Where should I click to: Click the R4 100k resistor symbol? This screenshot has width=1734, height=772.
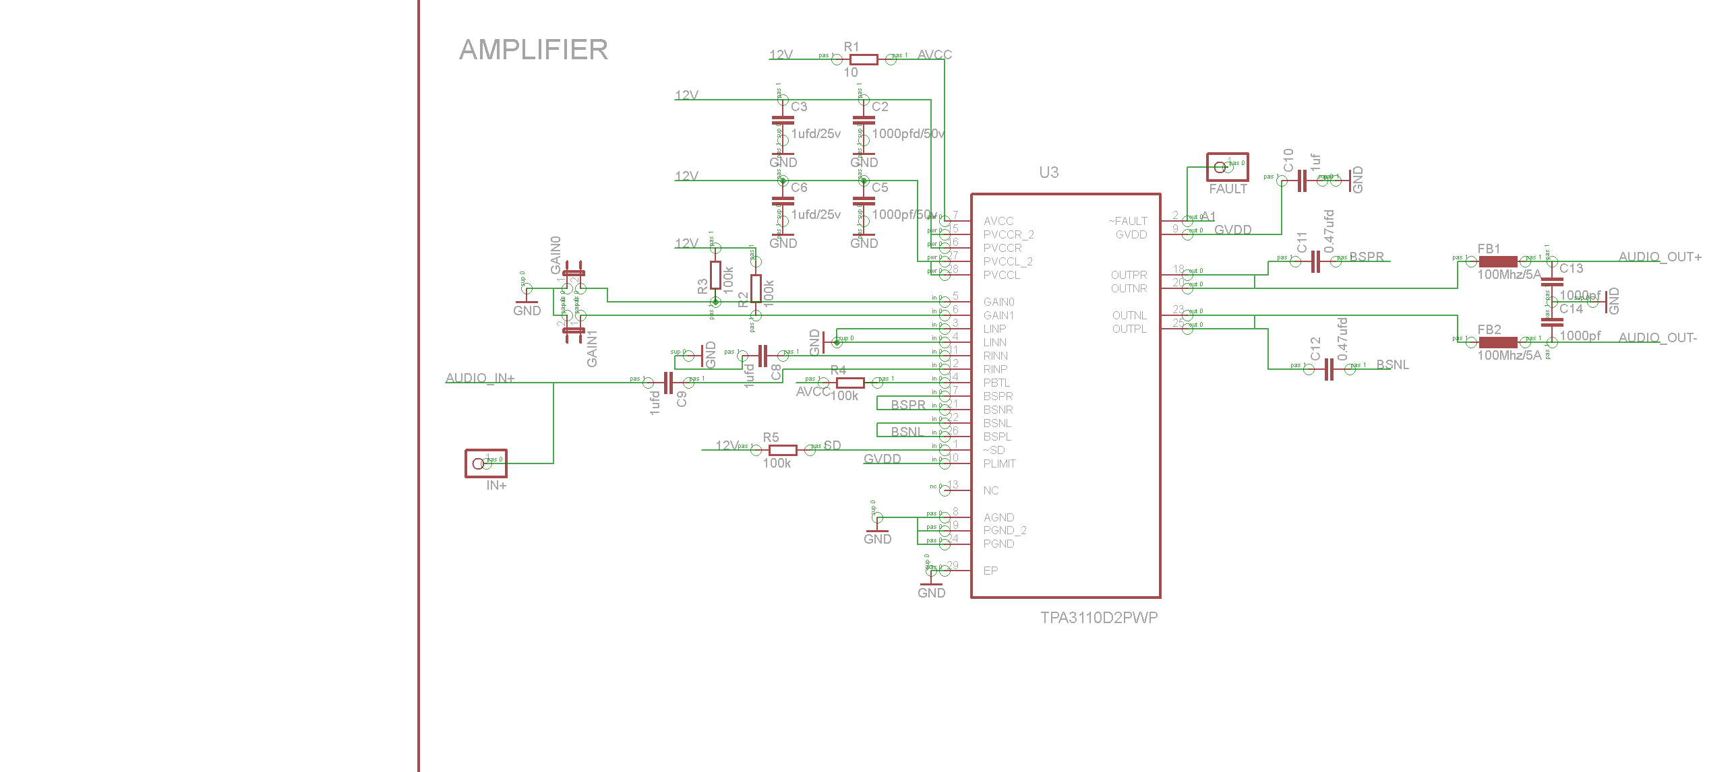point(850,383)
